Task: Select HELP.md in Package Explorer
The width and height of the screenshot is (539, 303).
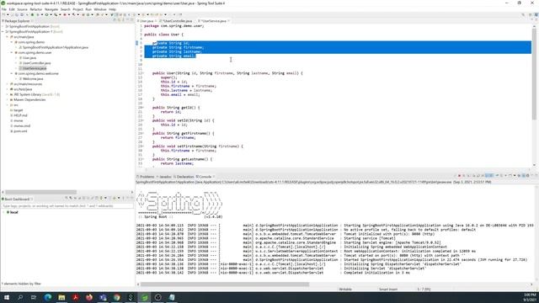Action: (x=20, y=115)
